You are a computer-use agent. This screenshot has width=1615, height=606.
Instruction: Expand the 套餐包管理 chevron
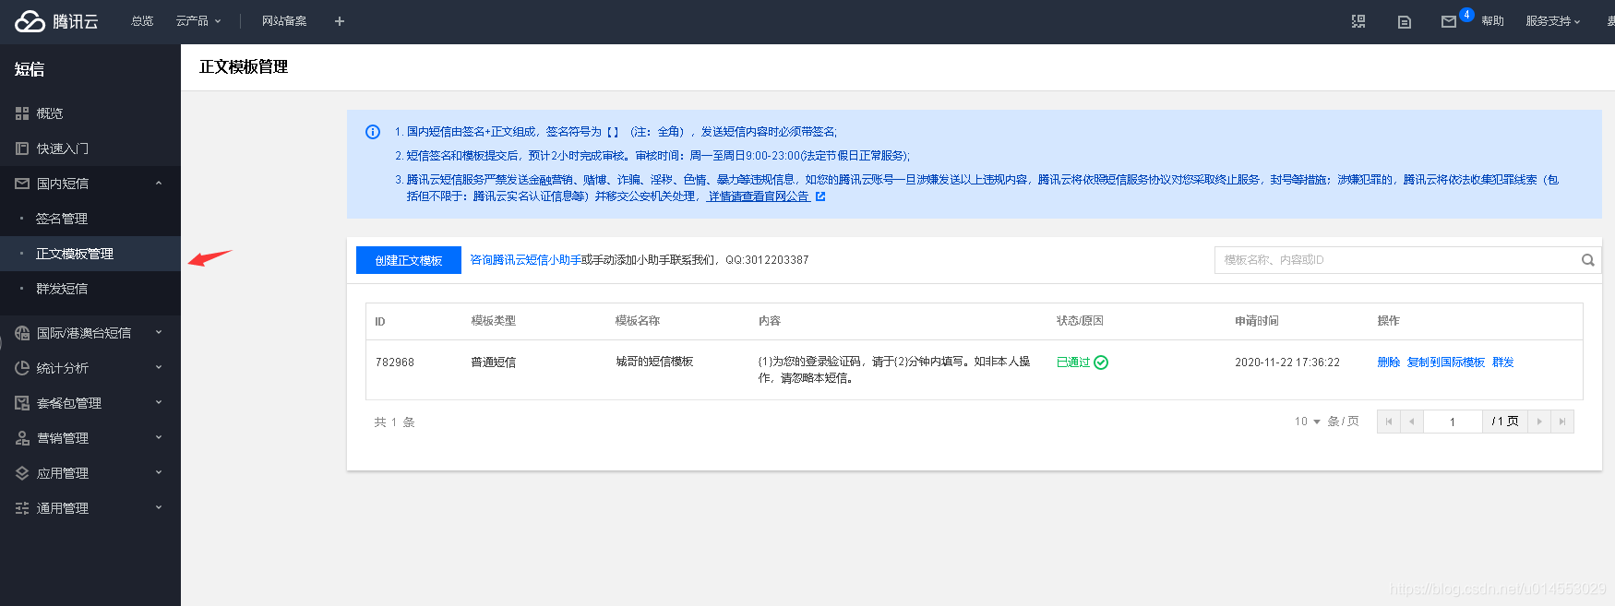pos(159,403)
